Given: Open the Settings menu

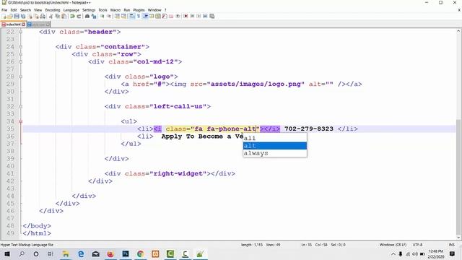Looking at the screenshot, I should [89, 10].
